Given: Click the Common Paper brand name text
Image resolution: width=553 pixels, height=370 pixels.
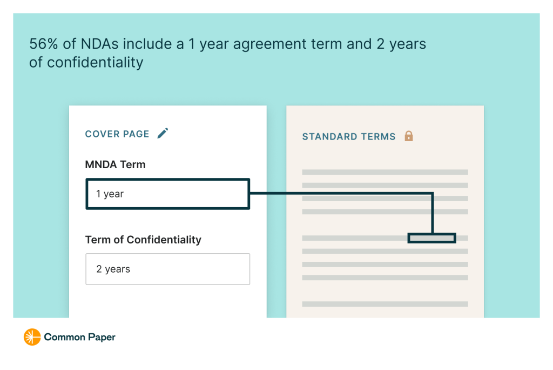Looking at the screenshot, I should pyautogui.click(x=80, y=337).
